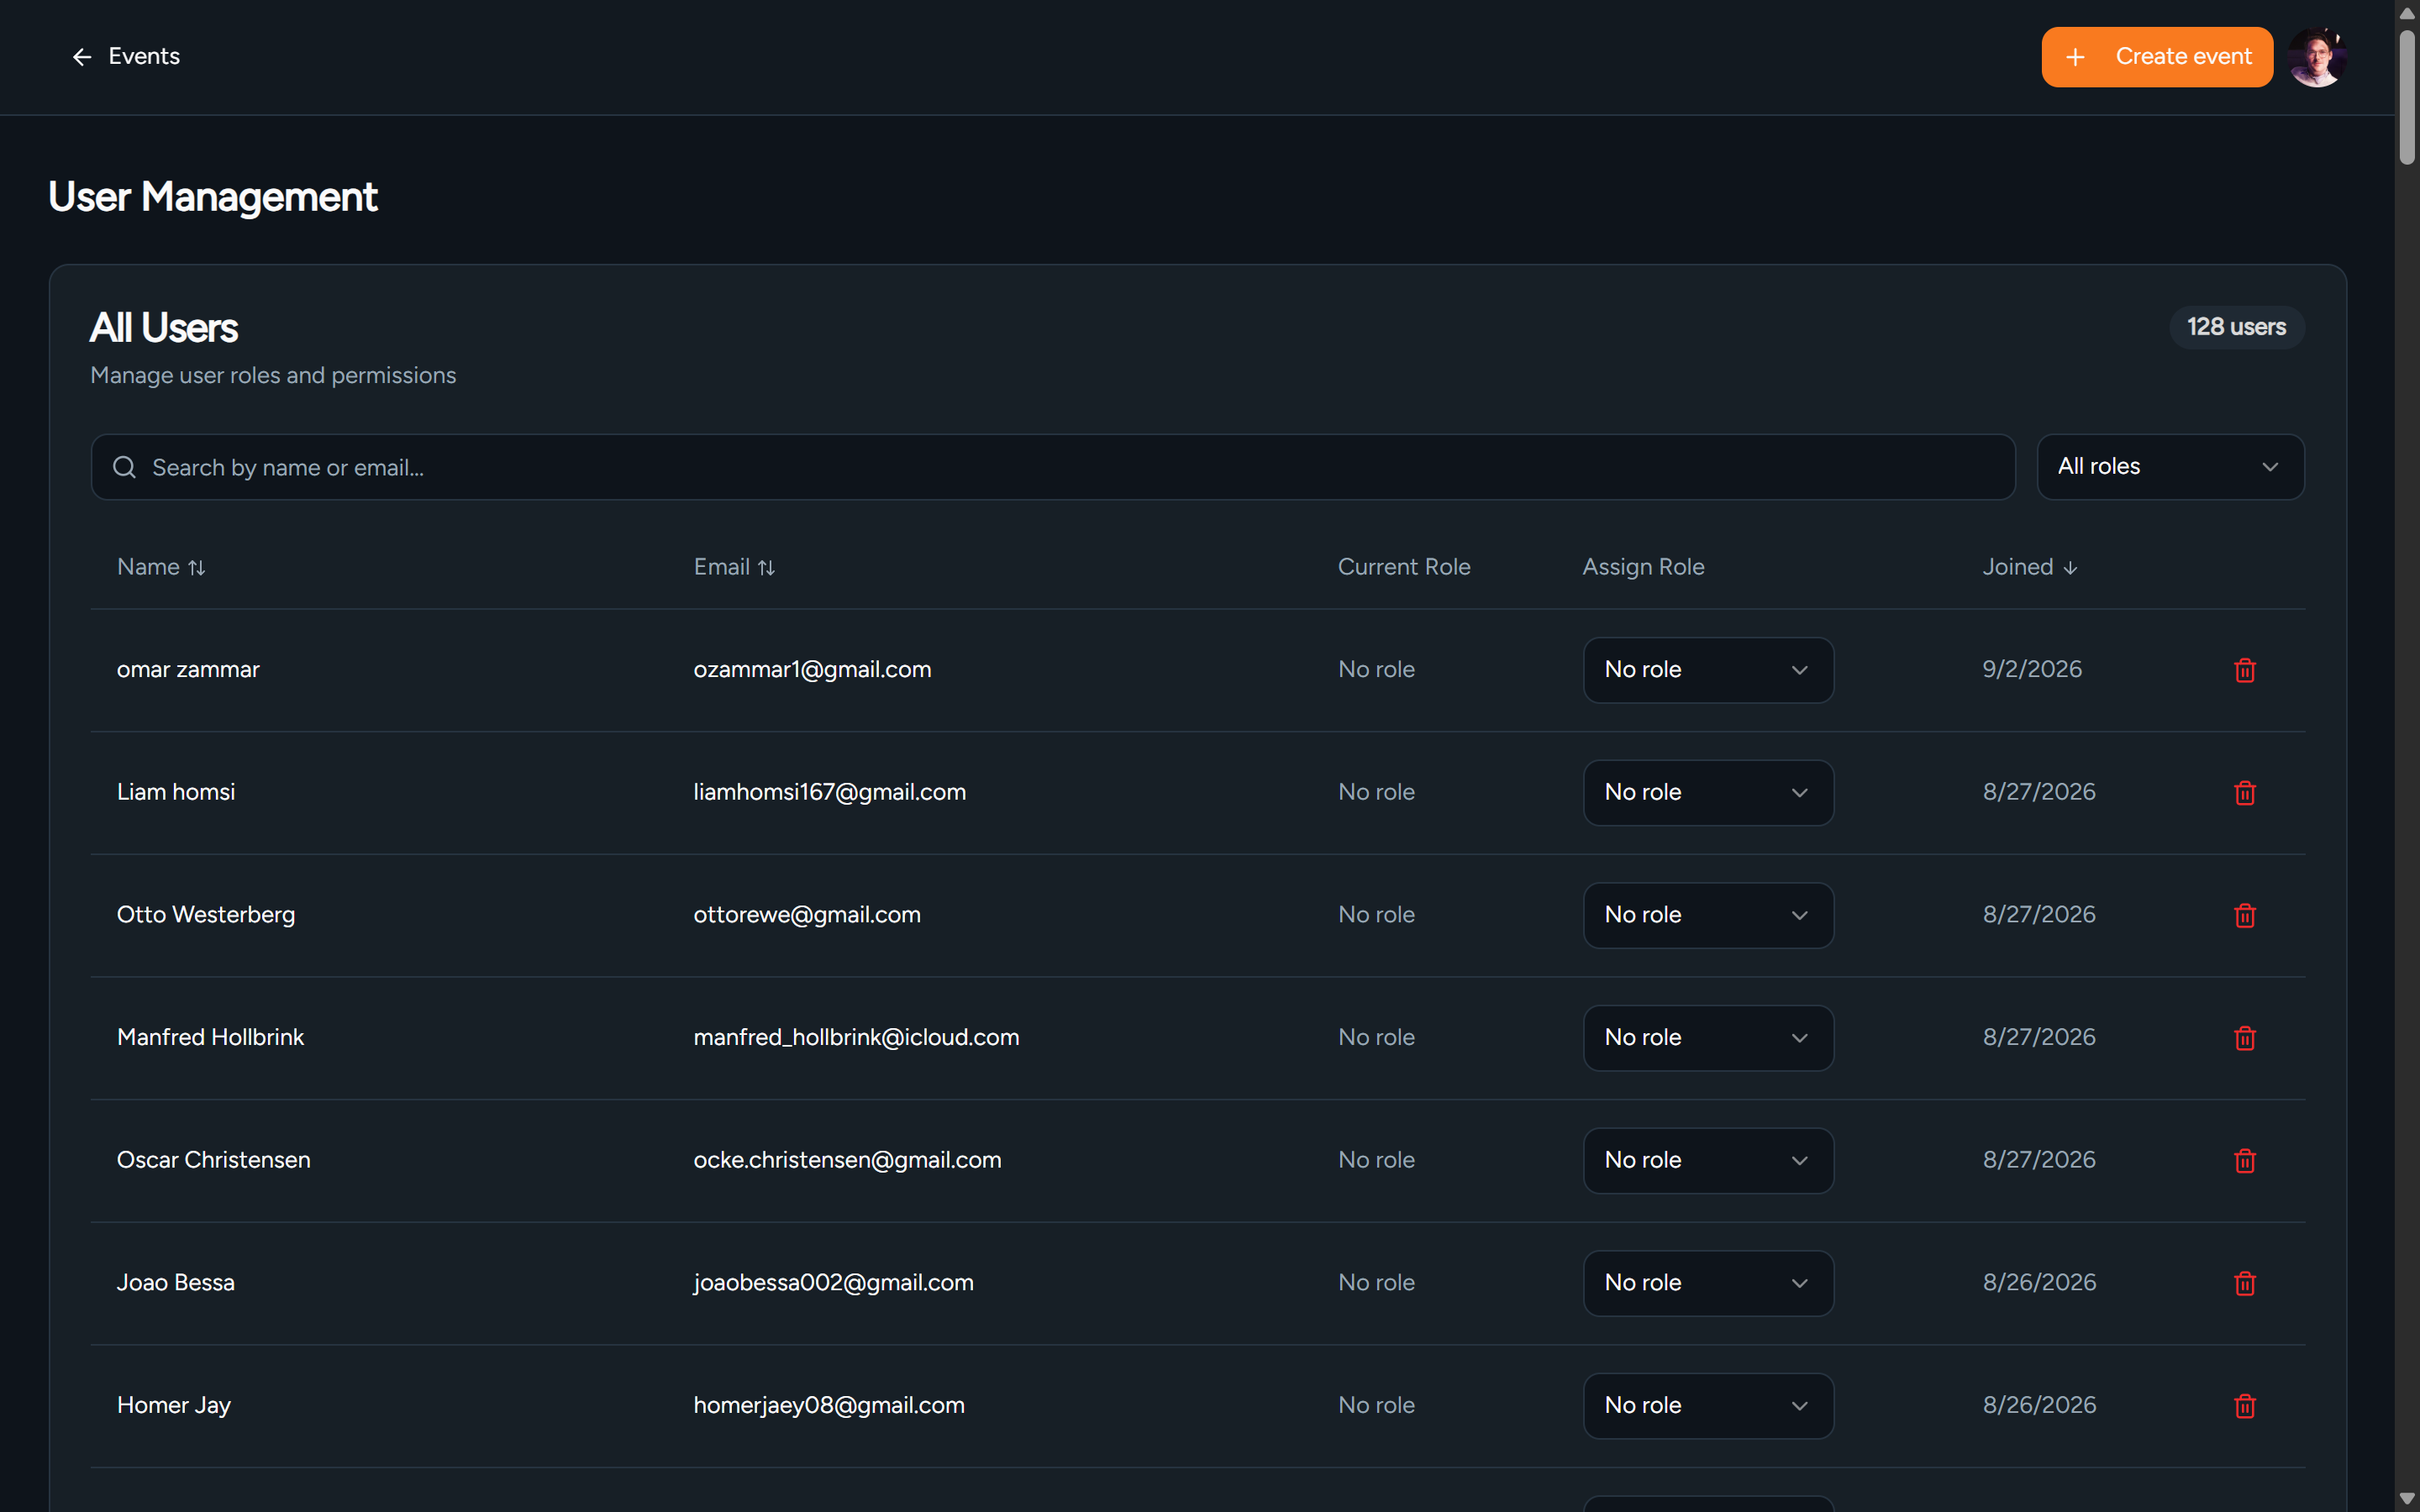Open the All roles filter dropdown

[2170, 467]
